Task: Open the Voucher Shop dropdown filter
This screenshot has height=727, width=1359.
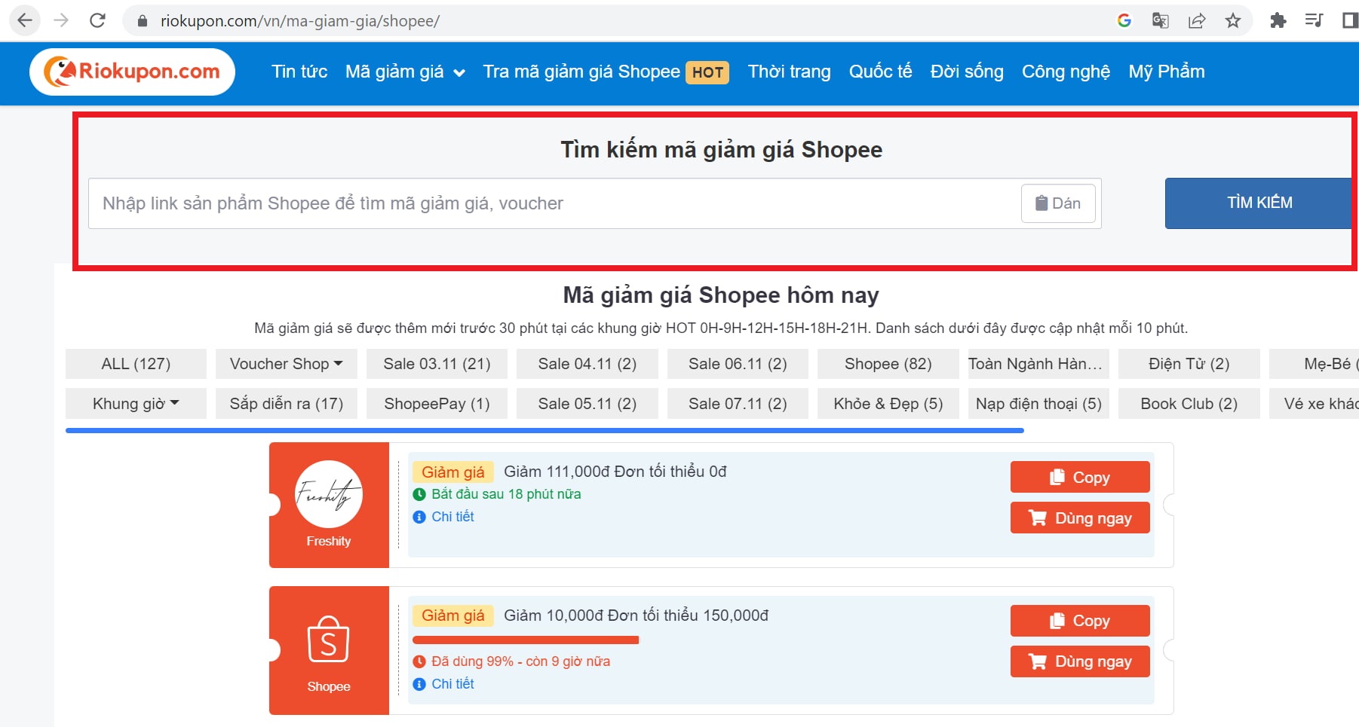Action: pyautogui.click(x=286, y=364)
